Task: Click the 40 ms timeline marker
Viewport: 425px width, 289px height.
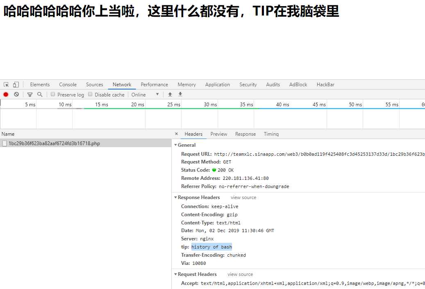Action: click(282, 105)
